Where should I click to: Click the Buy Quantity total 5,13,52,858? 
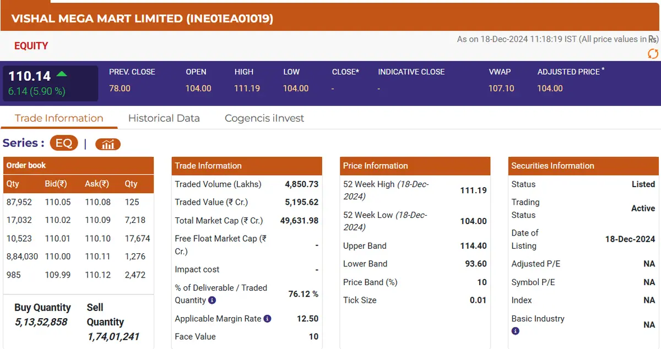pyautogui.click(x=41, y=322)
